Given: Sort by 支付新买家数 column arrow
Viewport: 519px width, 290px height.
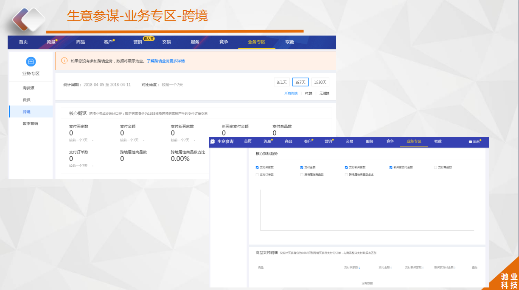Looking at the screenshot, I should point(423,268).
